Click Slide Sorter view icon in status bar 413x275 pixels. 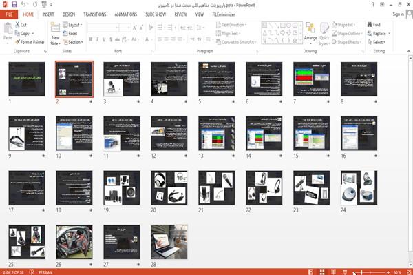click(322, 272)
